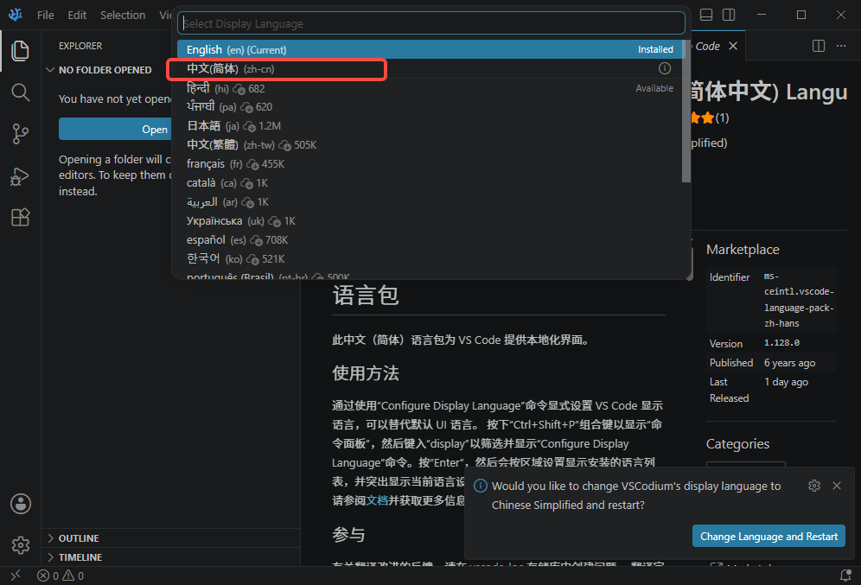Click the extension identifier text
The image size is (861, 585).
[x=799, y=300]
